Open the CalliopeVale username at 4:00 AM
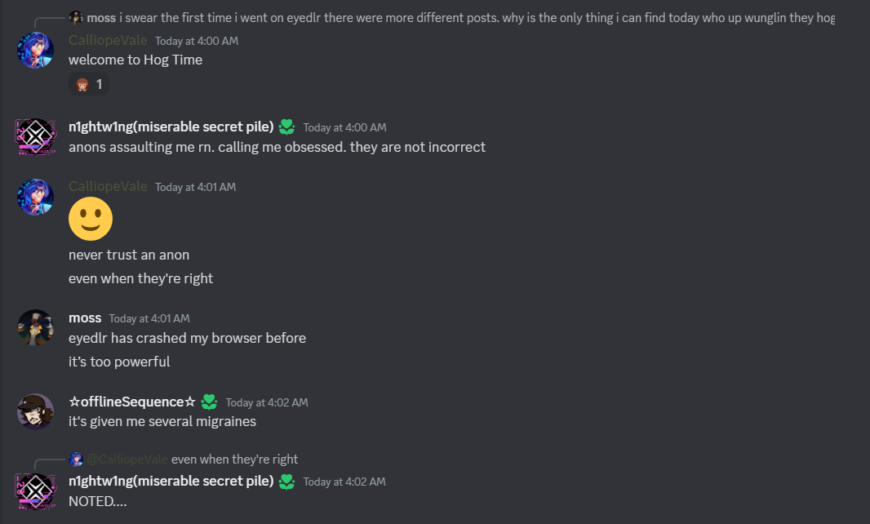Screen dimensions: 870x524 pos(108,40)
